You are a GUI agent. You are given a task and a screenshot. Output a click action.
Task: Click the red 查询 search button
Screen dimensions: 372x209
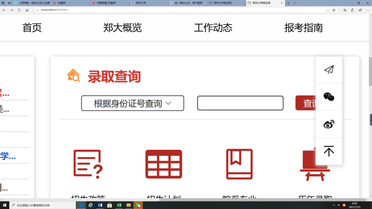pos(306,103)
